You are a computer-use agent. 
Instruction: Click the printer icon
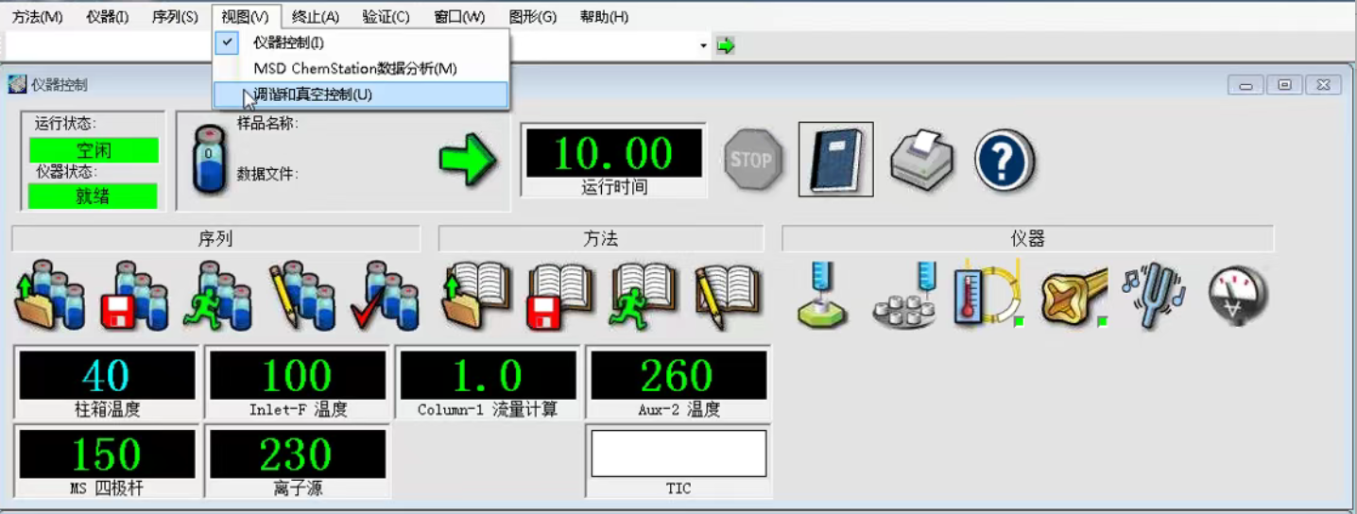click(922, 160)
